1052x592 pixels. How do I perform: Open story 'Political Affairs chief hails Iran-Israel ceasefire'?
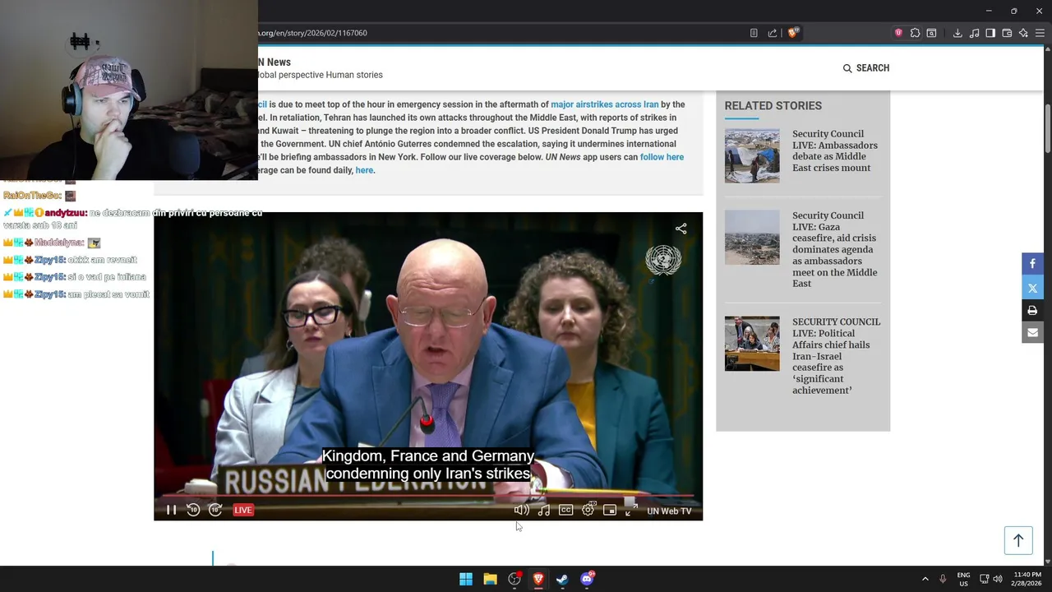[836, 356]
